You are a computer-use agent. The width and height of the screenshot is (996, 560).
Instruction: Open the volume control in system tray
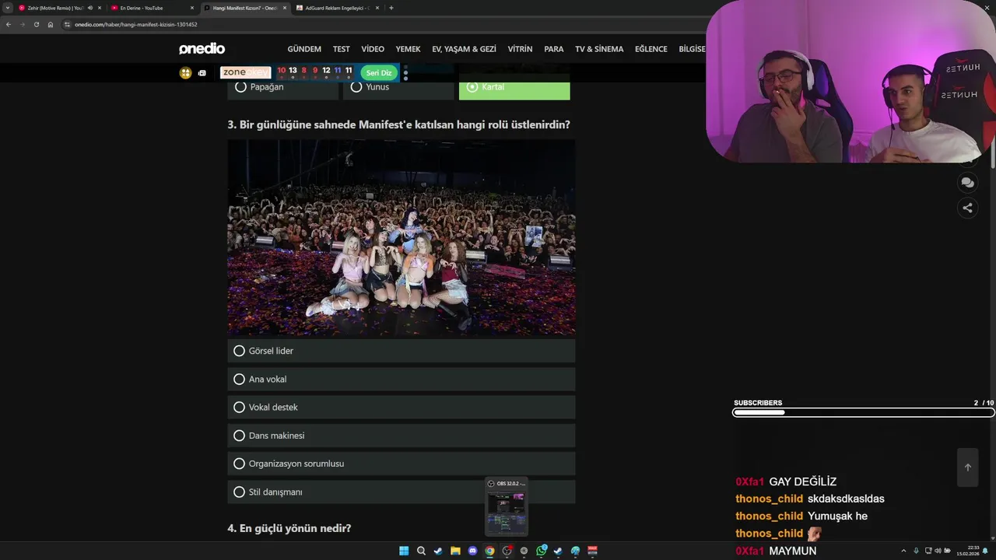938,551
